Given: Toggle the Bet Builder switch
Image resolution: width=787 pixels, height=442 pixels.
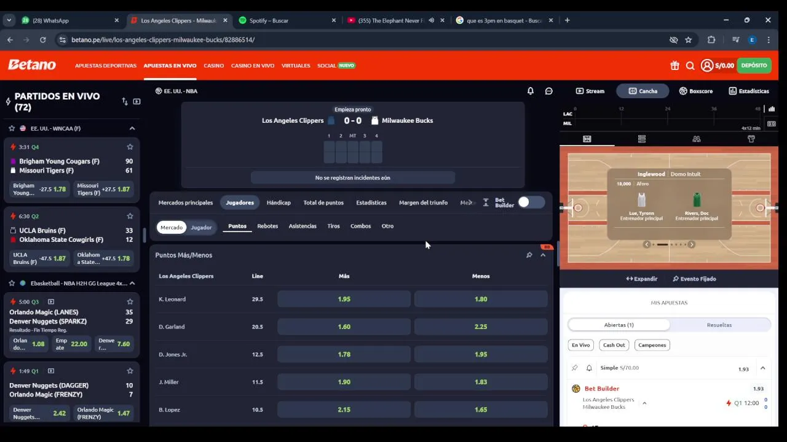Looking at the screenshot, I should pos(531,202).
